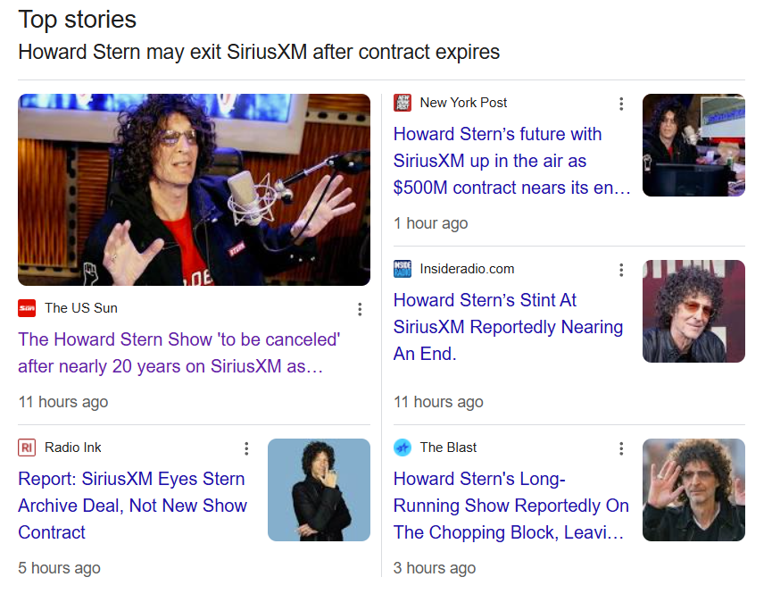The width and height of the screenshot is (772, 594).
Task: Click The Blast thumbnail of waving Stern
Action: [x=693, y=489]
